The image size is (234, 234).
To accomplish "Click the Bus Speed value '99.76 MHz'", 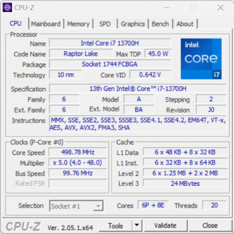I will point(78,173).
